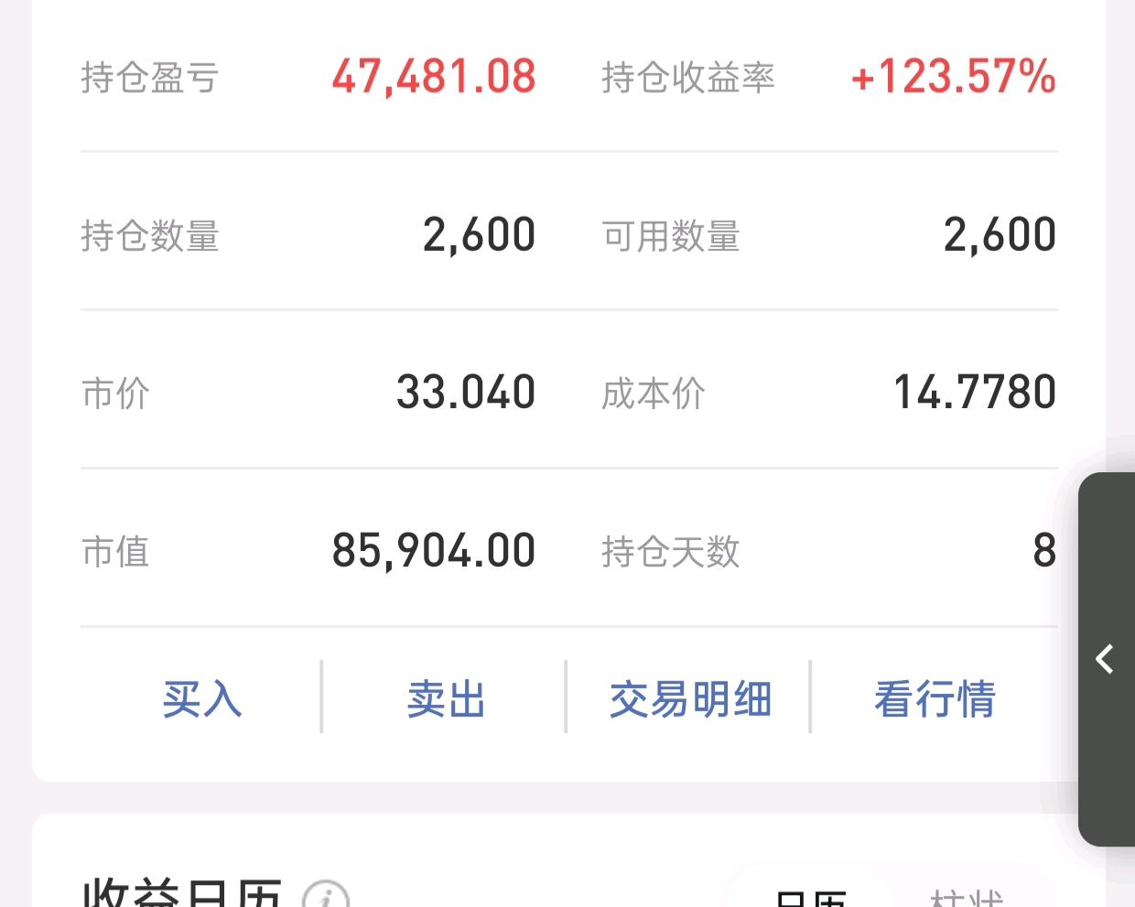The image size is (1135, 907).
Task: Tap the +123.57% holding return rate
Action: (x=953, y=76)
